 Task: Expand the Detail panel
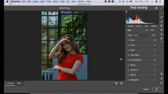(128, 50)
